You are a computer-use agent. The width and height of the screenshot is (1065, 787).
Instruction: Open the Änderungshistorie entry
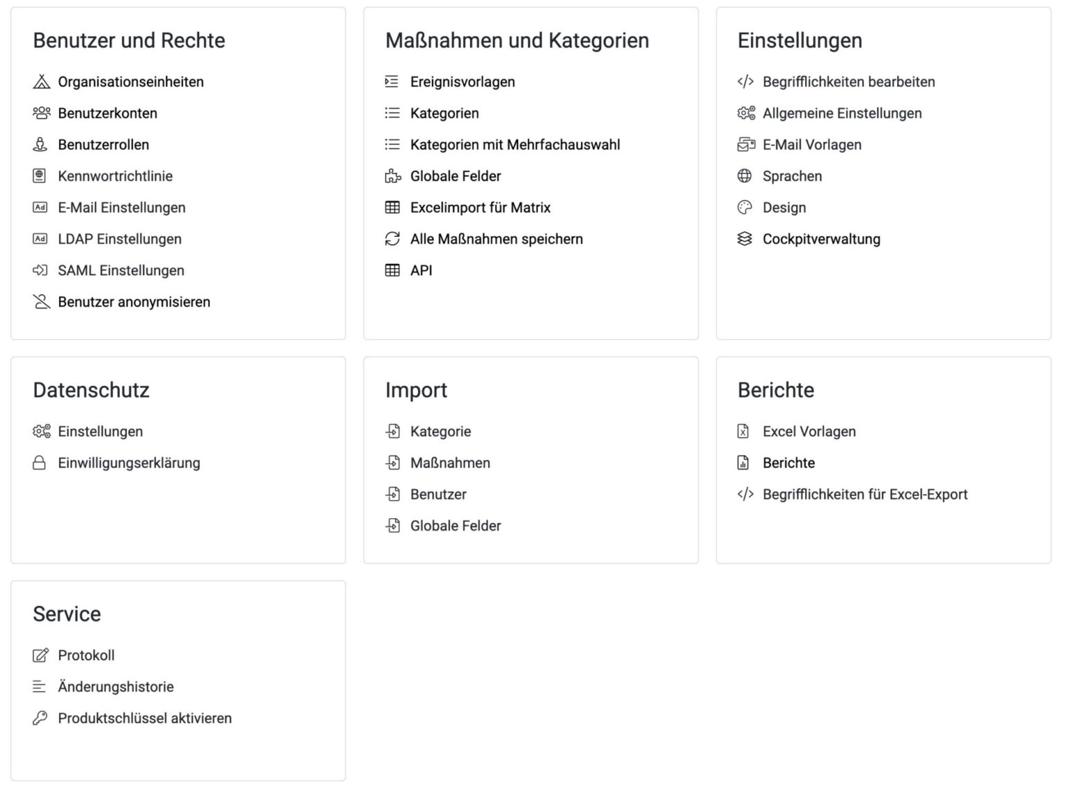click(x=116, y=687)
